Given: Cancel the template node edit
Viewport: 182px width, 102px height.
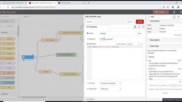Looking at the screenshot, I should [129, 22].
